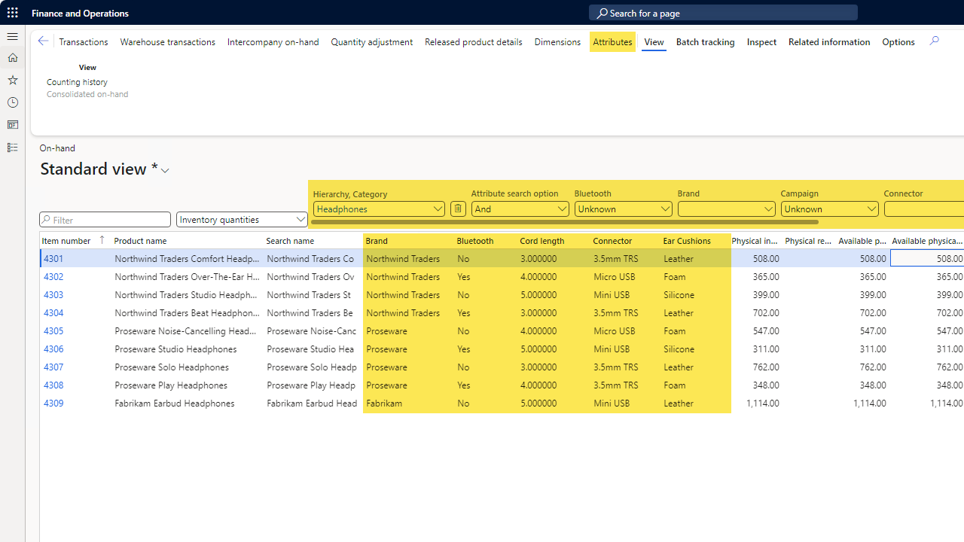Open Related information tab
964x542 pixels.
pos(829,42)
